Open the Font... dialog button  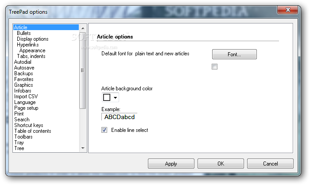[234, 54]
